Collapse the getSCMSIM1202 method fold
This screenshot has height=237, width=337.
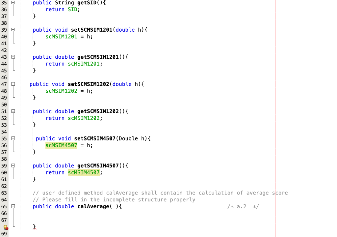click(13, 111)
